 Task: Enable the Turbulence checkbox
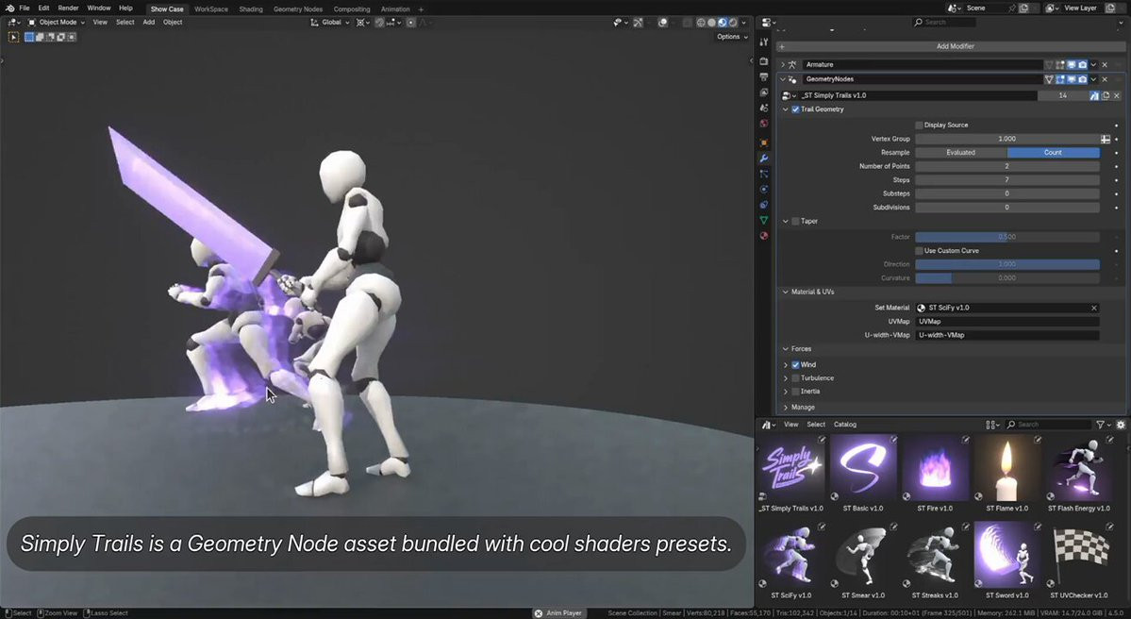795,378
